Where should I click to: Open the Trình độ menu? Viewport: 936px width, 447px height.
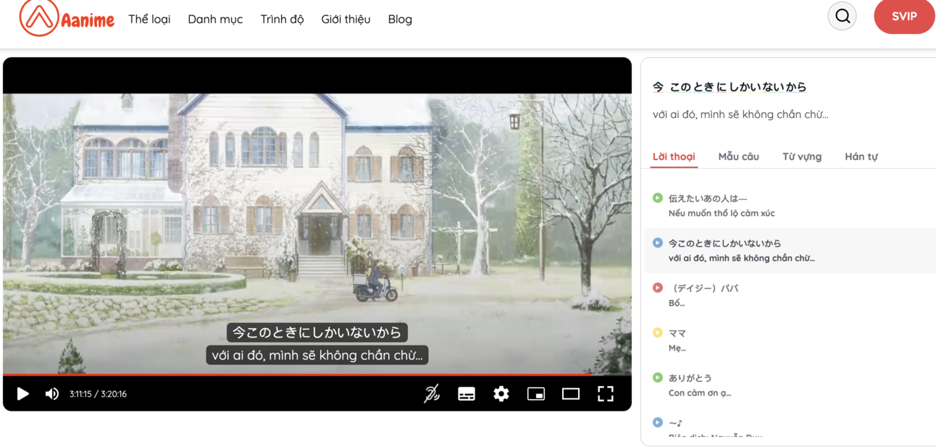click(282, 20)
